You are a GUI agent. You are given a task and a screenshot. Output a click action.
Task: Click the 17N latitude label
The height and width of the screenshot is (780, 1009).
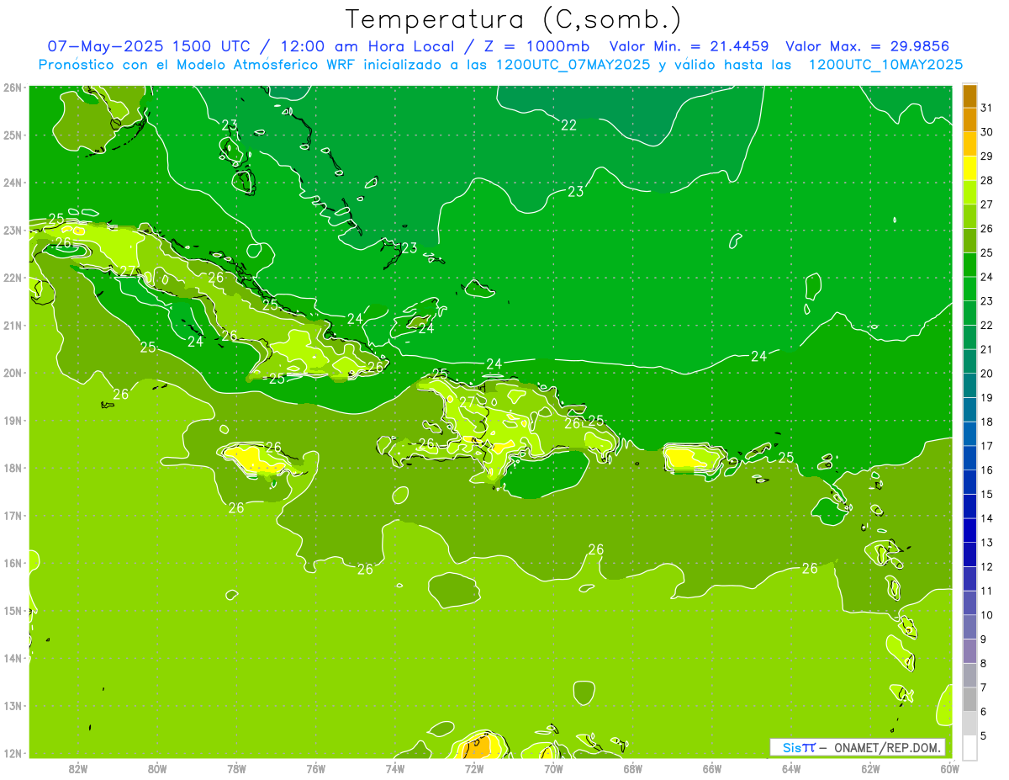click(13, 516)
